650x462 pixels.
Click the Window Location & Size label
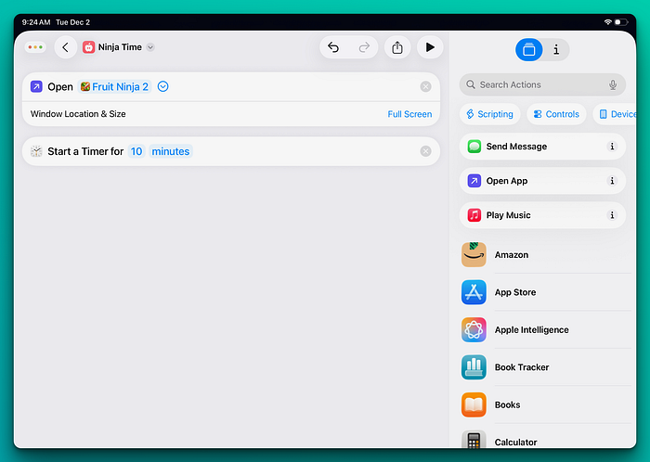click(x=78, y=114)
